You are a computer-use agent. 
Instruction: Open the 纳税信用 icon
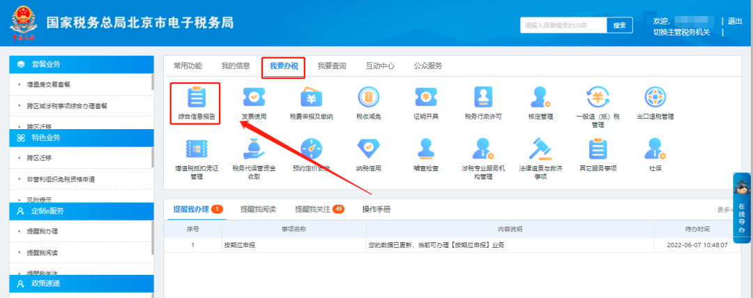368,149
